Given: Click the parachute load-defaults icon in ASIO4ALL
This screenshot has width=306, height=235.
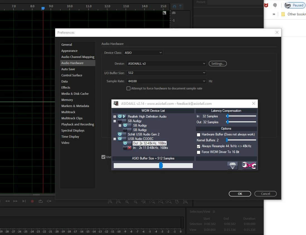Looking at the screenshot, I should point(232,166).
